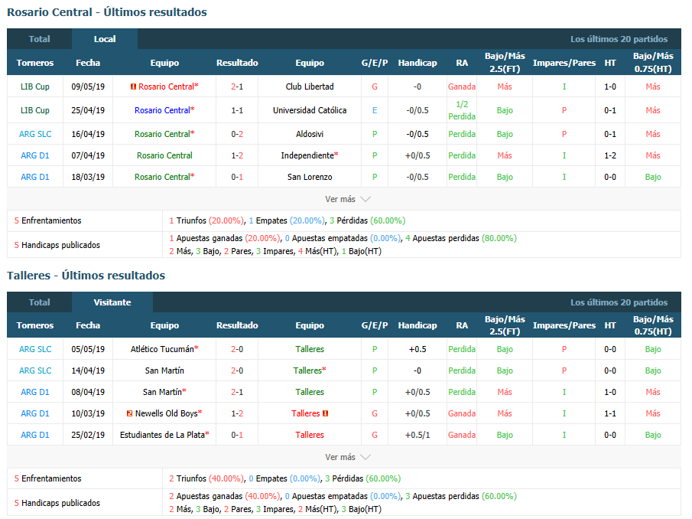
Task: Open Rosario Central Los últimos 20 partidos selector
Action: pyautogui.click(x=619, y=39)
